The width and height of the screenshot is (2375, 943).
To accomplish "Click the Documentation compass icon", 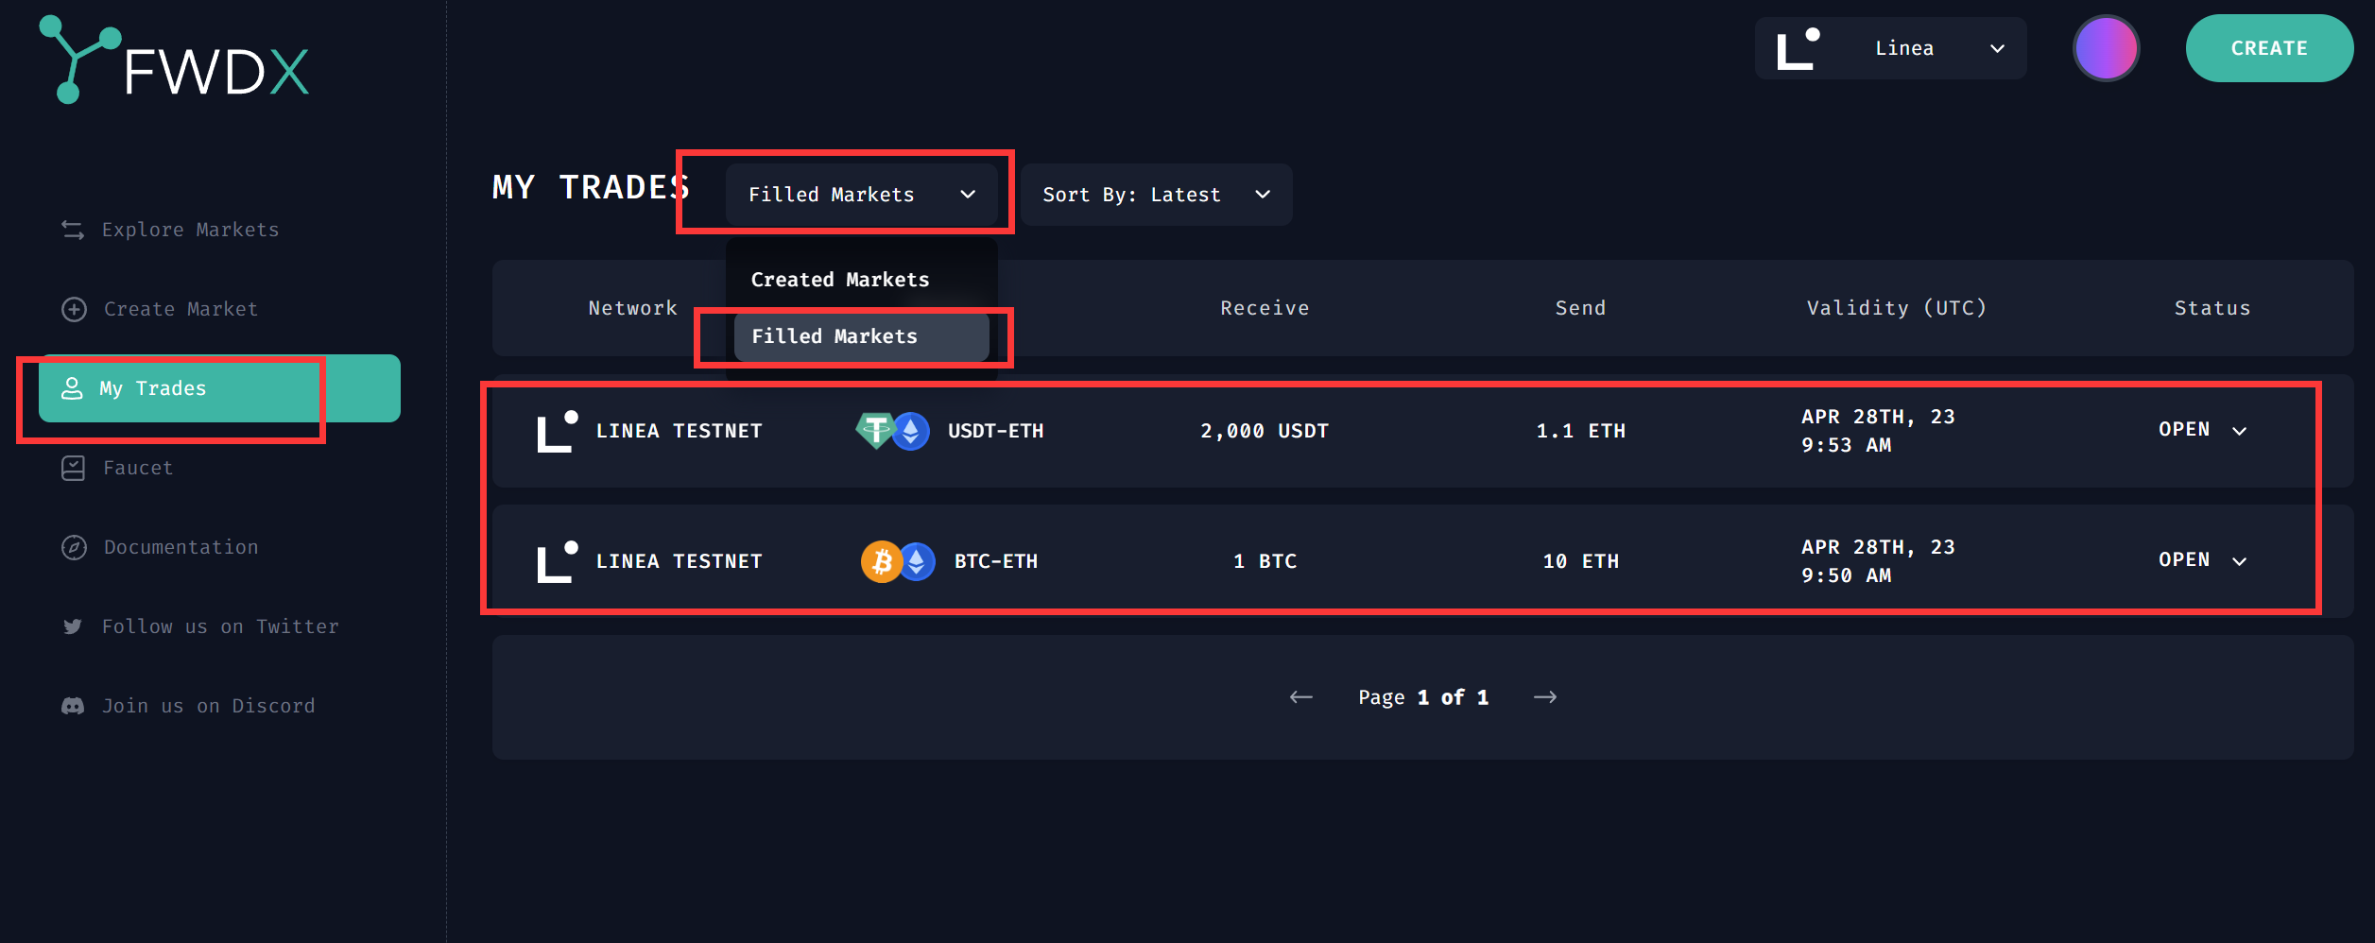I will tap(74, 547).
